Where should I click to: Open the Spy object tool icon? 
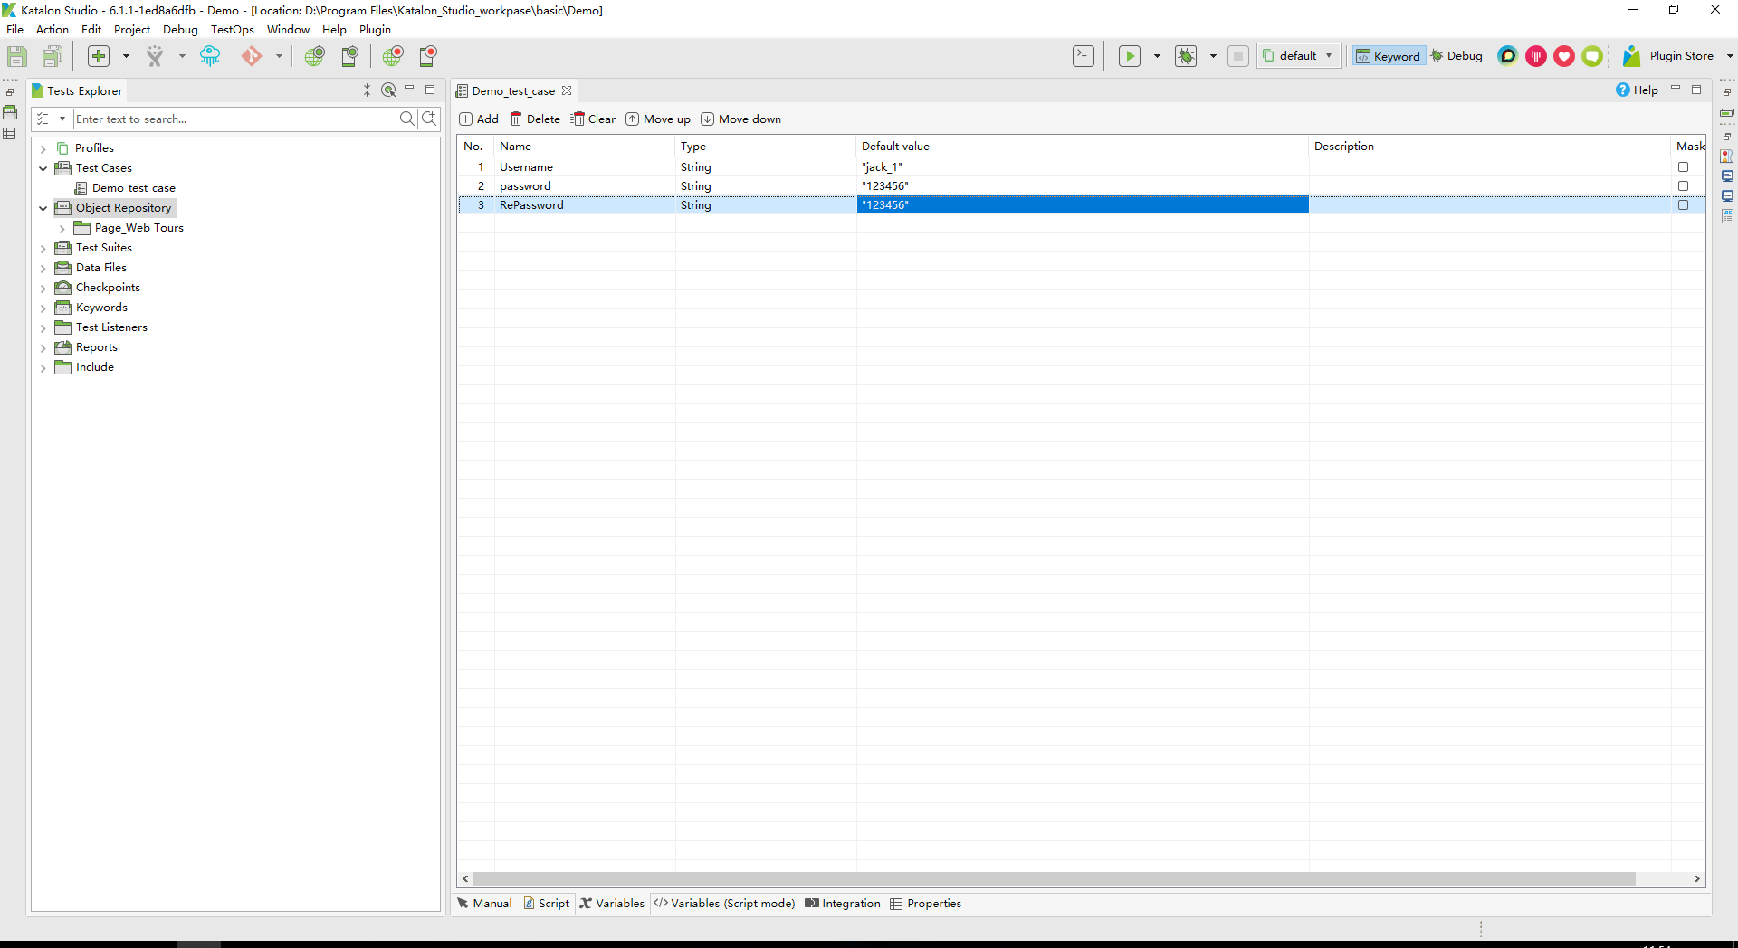pyautogui.click(x=156, y=56)
